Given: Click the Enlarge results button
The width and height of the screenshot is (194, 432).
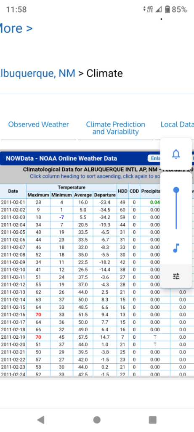Looking at the screenshot, I should tap(154, 159).
